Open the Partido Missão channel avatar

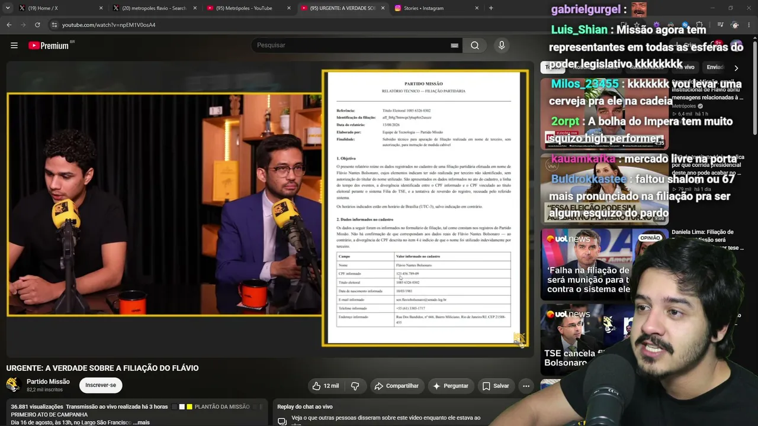point(14,385)
